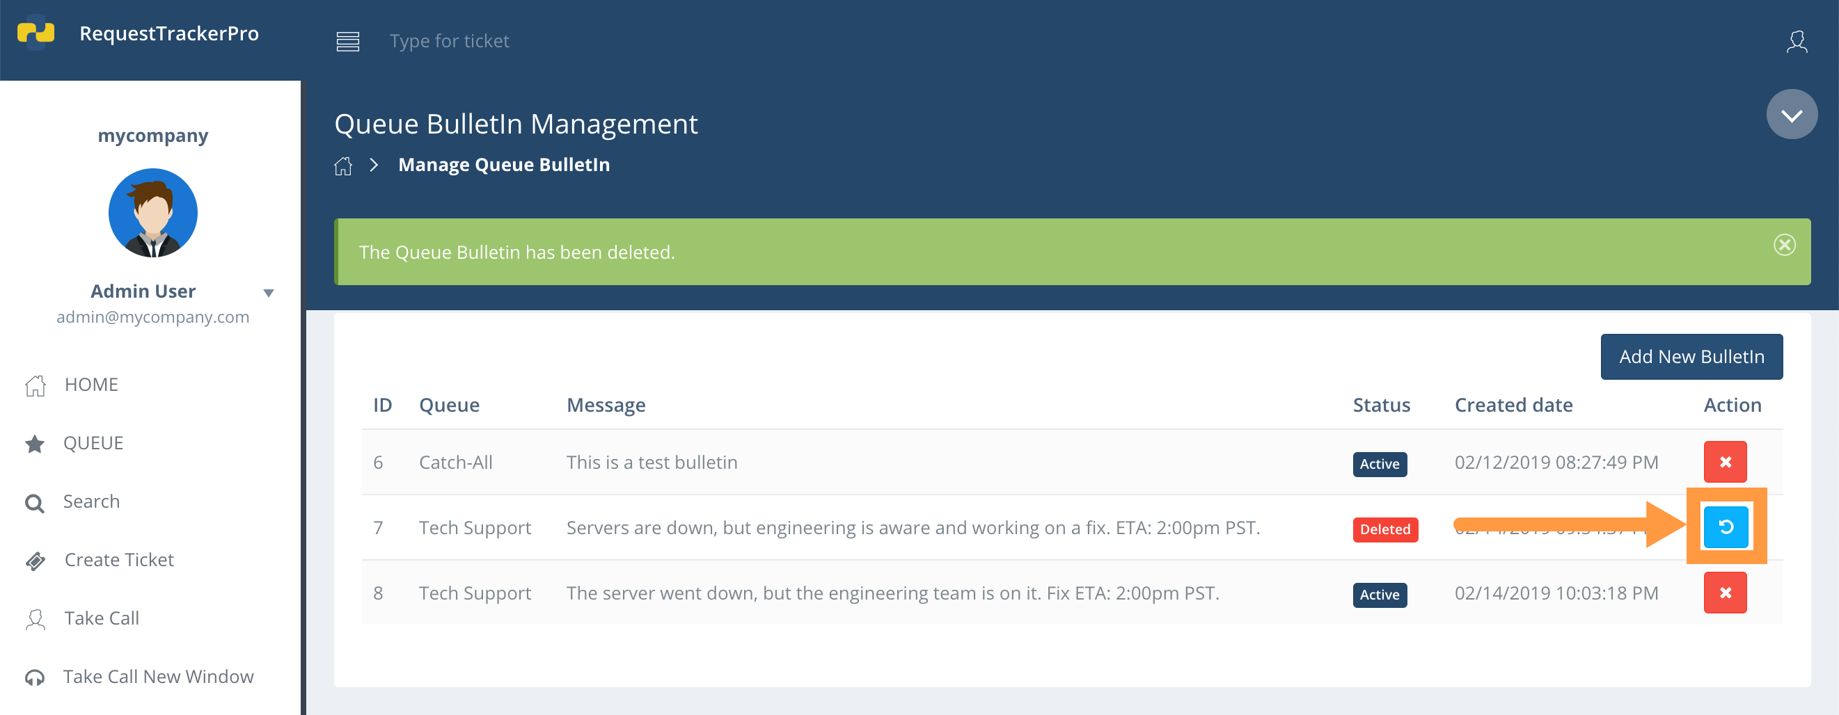
Task: Click the hamburger menu icon in header
Action: 347,42
